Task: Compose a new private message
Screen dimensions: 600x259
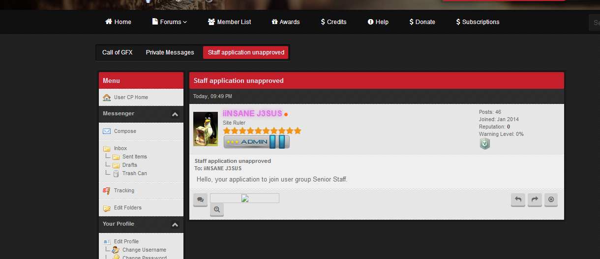Action: 125,131
